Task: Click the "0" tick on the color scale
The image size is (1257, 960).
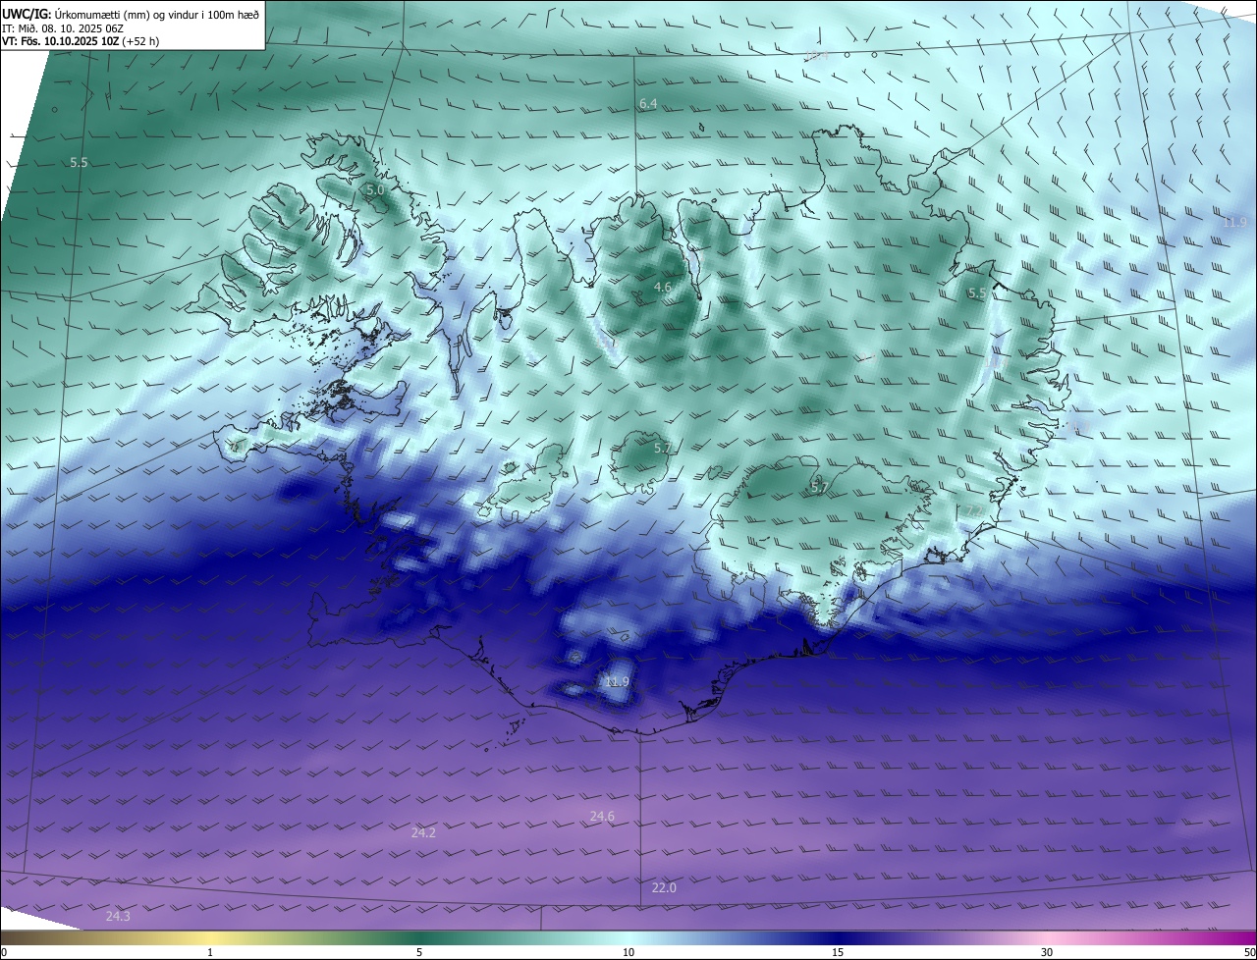Action: tap(4, 952)
